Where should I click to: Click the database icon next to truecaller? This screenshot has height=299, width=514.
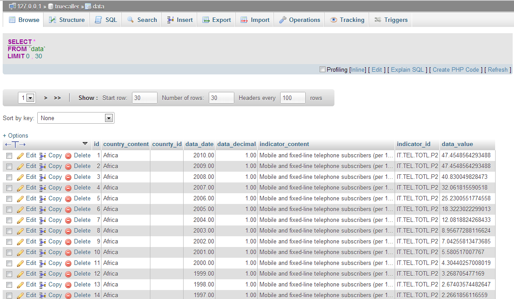(x=51, y=6)
